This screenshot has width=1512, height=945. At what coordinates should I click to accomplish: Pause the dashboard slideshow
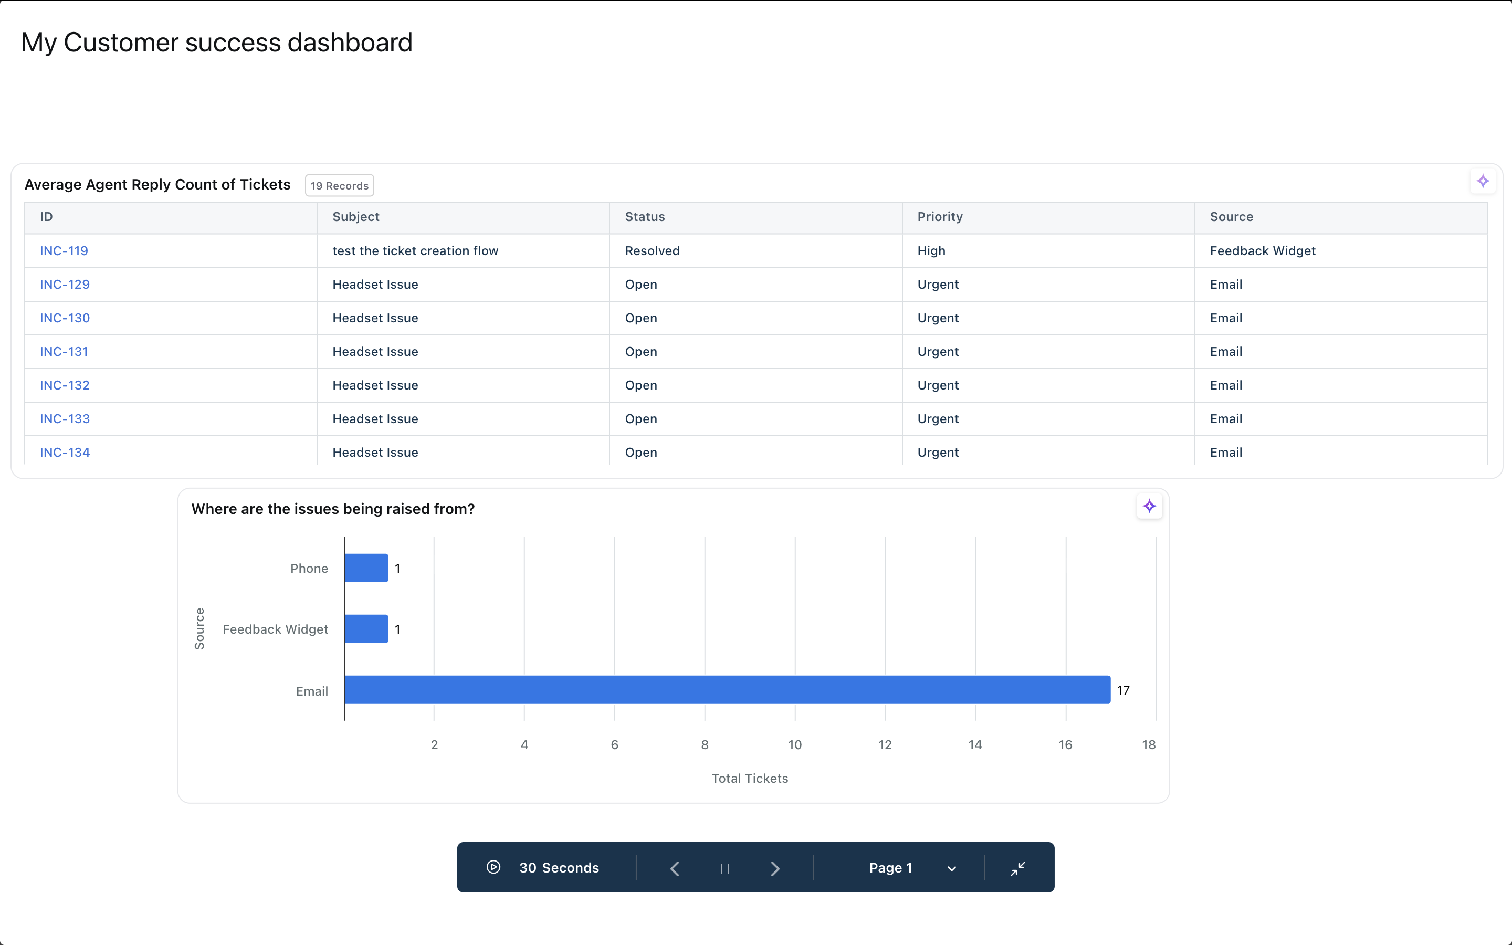pyautogui.click(x=724, y=868)
